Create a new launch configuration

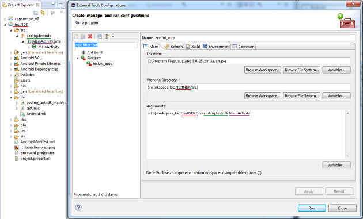click(76, 36)
